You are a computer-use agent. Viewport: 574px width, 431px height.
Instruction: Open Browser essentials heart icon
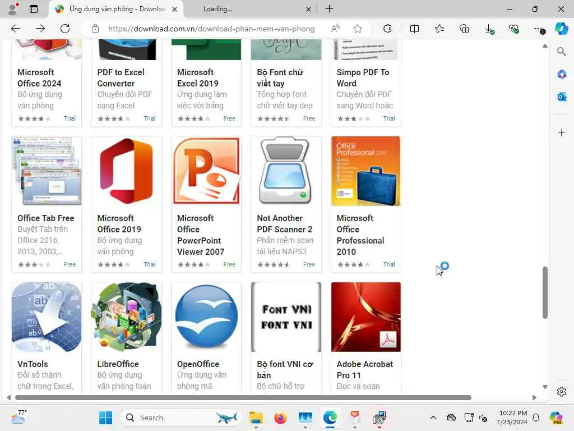pos(513,29)
